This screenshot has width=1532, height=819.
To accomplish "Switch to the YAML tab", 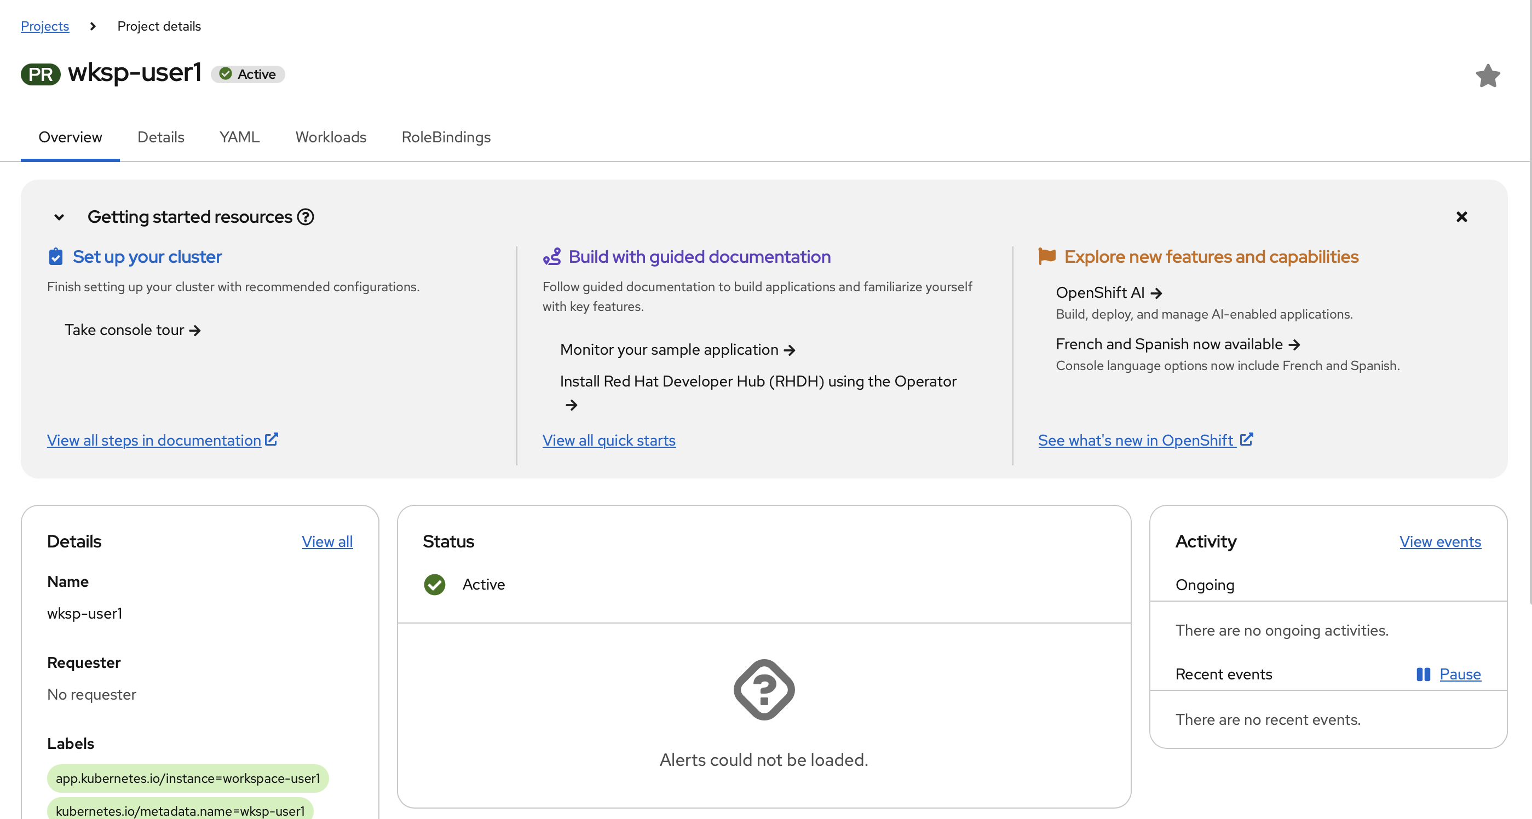I will coord(239,137).
